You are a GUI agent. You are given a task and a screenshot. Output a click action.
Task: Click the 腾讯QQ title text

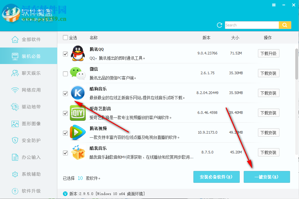(x=97, y=49)
